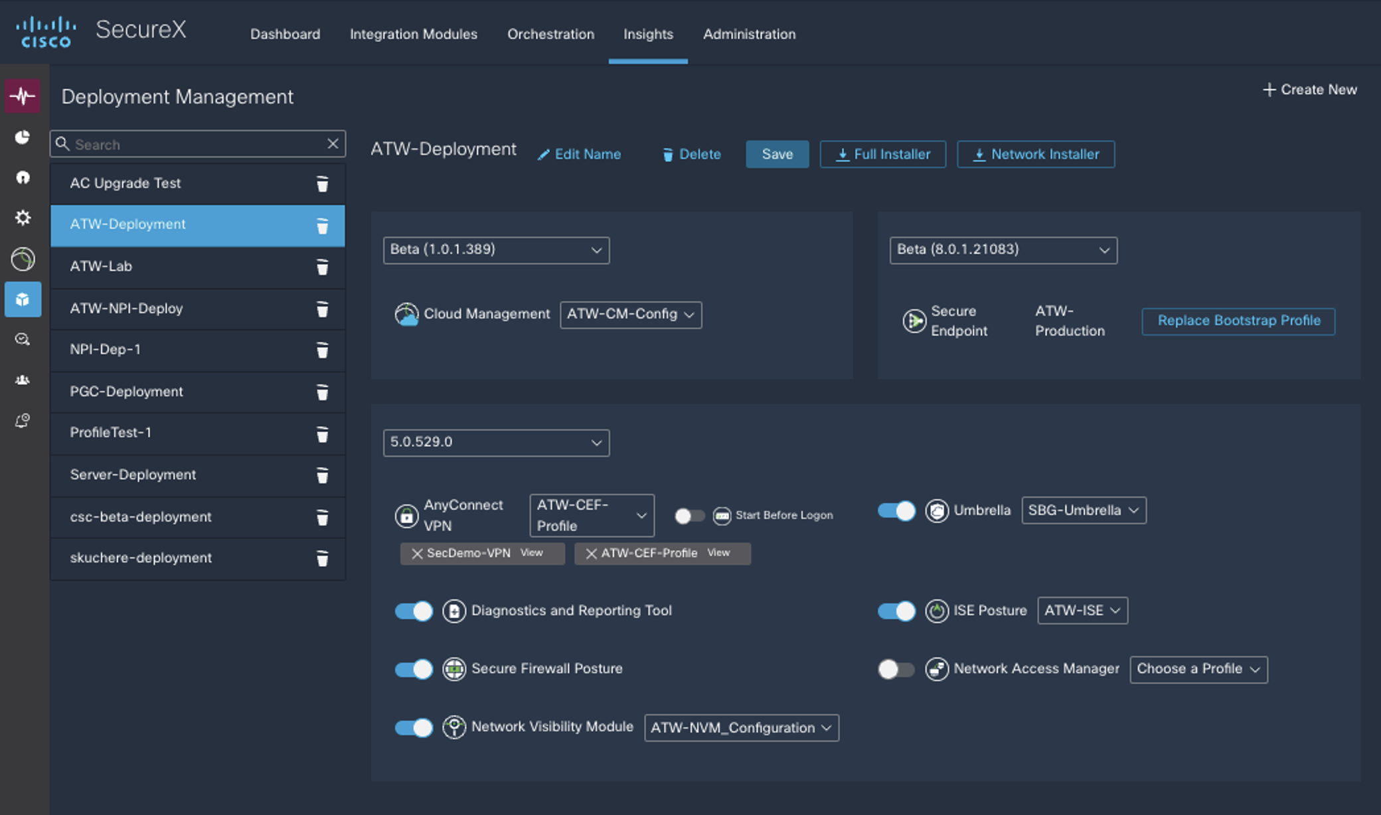Switch to the Orchestration tab

[x=550, y=34]
